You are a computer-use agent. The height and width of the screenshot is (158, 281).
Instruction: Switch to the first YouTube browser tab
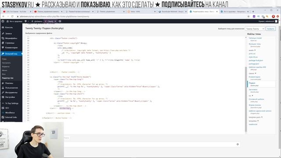click(16, 11)
